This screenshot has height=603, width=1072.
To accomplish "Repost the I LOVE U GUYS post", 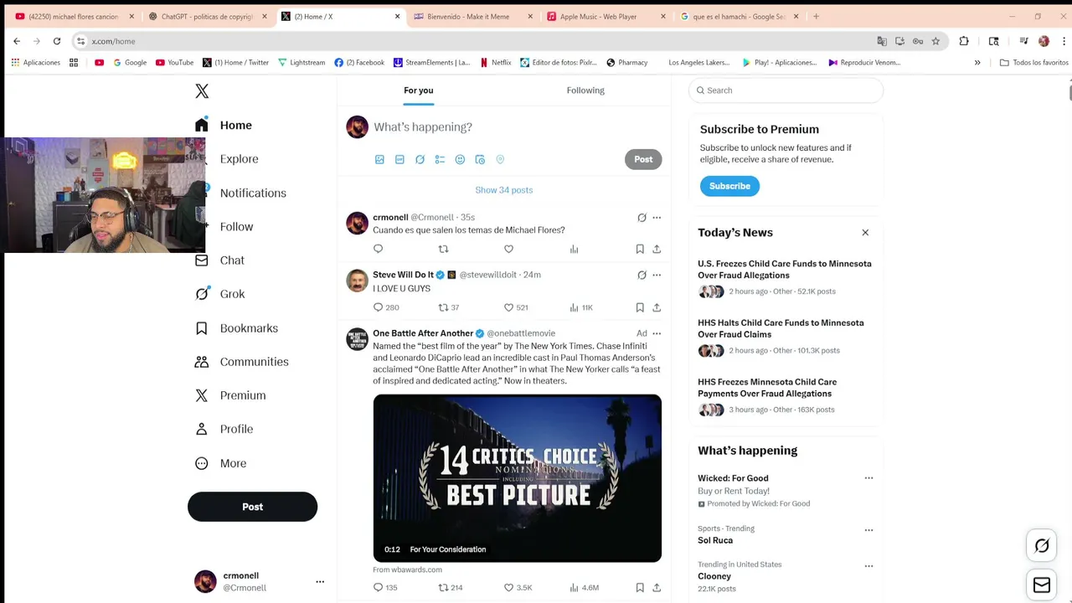I will pos(443,307).
